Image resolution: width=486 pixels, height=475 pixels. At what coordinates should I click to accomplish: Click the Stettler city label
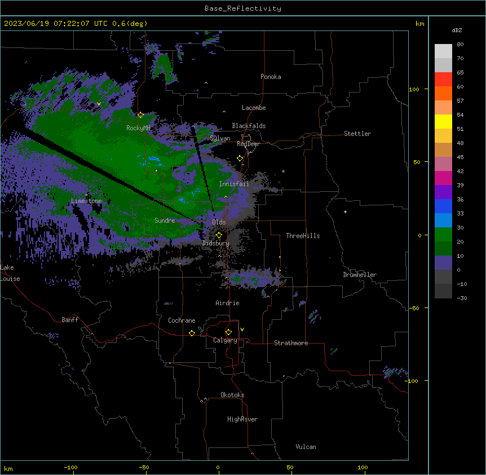(357, 134)
